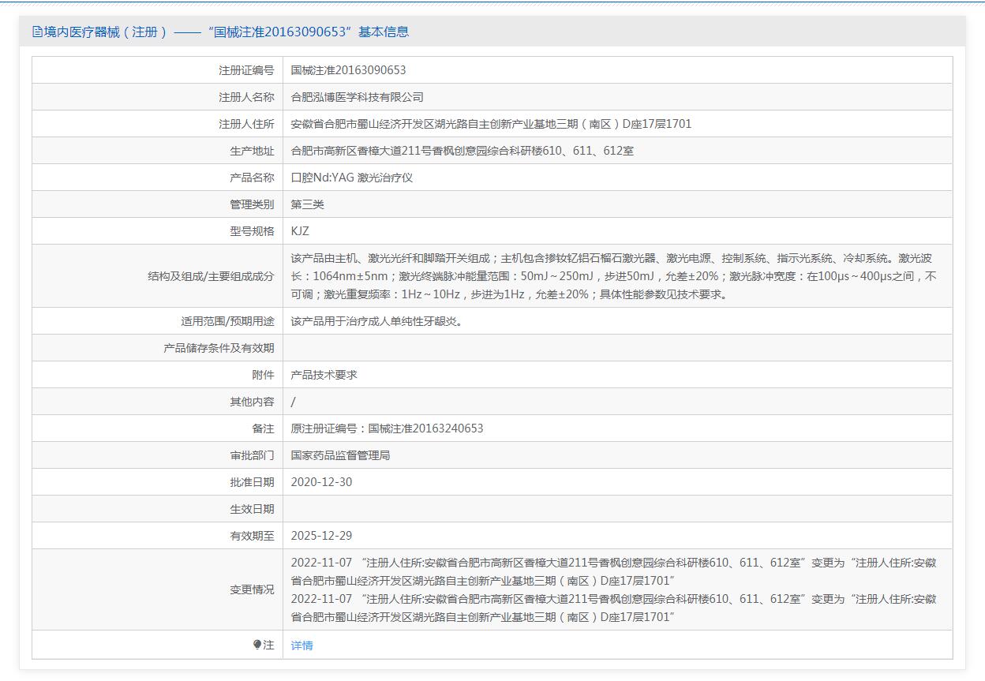The height and width of the screenshot is (681, 985).
Task: Click the 产品储存条件及有效期 row label
Action: (219, 348)
